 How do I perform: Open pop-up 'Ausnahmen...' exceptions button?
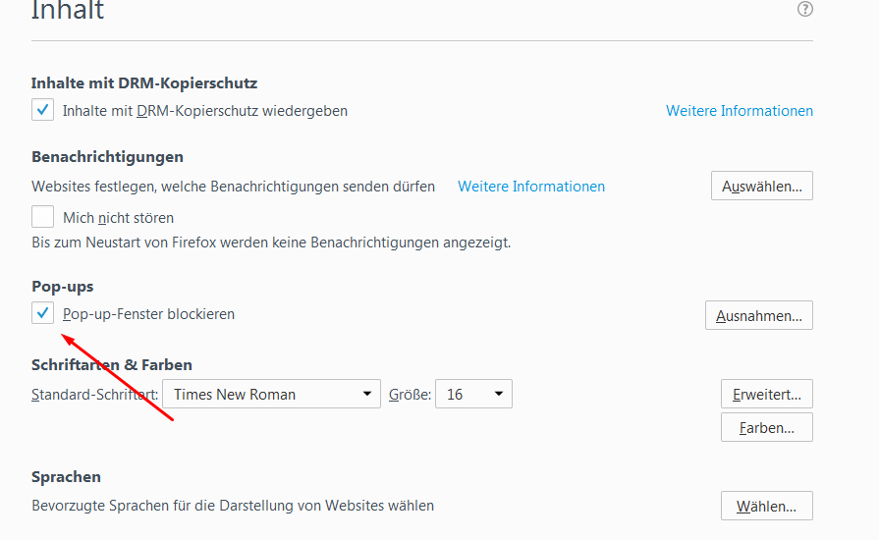(x=758, y=315)
